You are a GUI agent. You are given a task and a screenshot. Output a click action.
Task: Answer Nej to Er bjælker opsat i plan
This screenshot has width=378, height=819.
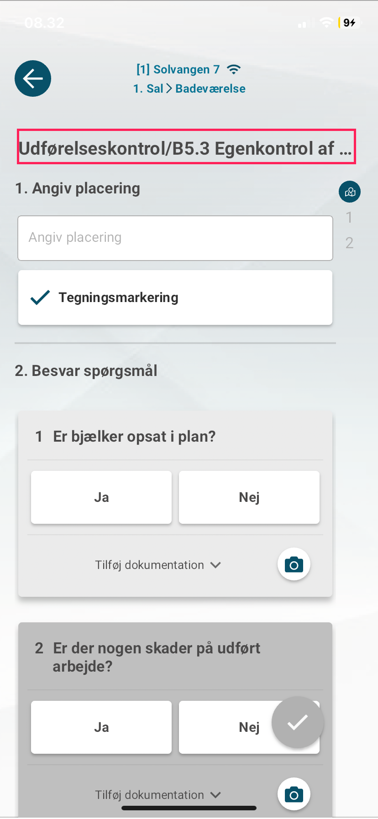[249, 497]
